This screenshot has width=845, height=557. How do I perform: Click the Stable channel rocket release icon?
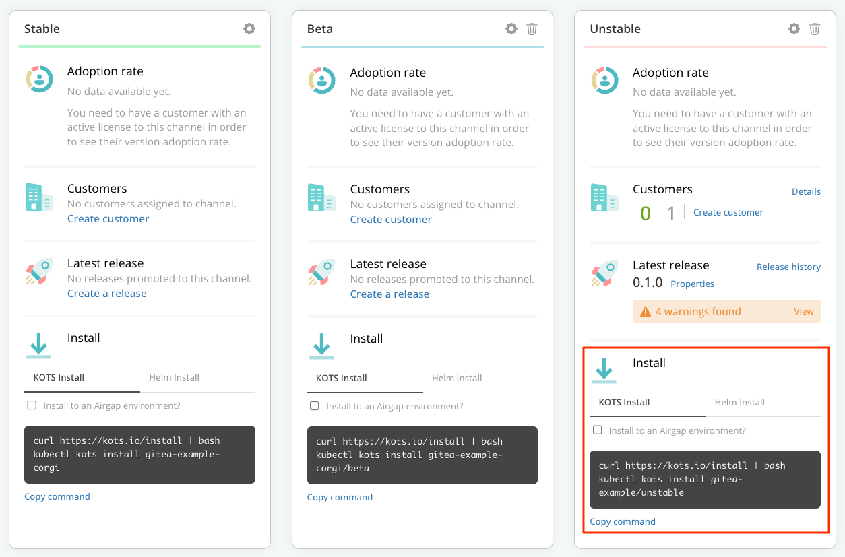point(39,271)
